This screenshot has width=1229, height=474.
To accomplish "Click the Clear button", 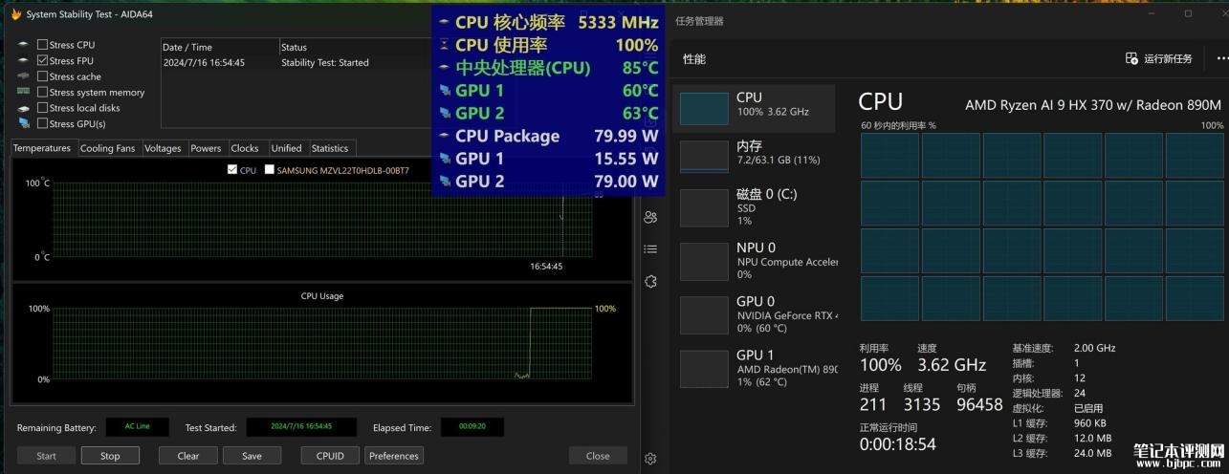I will pyautogui.click(x=188, y=456).
